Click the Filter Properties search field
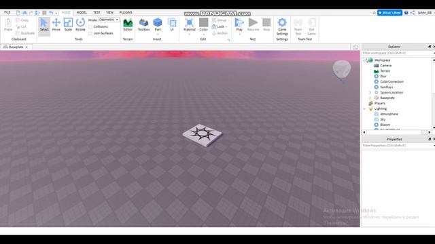Viewport: 435px width, 244px height. (x=397, y=145)
